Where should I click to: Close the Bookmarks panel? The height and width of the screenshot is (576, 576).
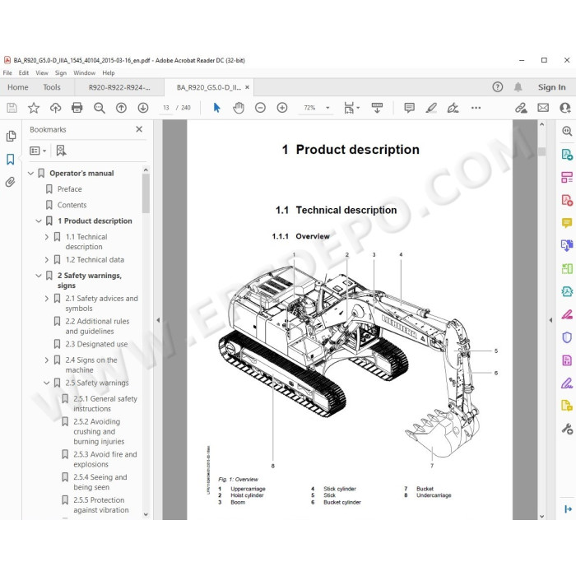[x=139, y=129]
